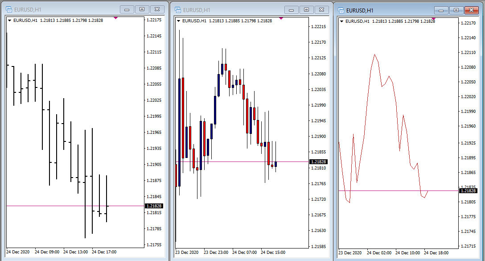Click the chart icon in the candlestick window title
This screenshot has width=485, height=261.
coord(178,10)
